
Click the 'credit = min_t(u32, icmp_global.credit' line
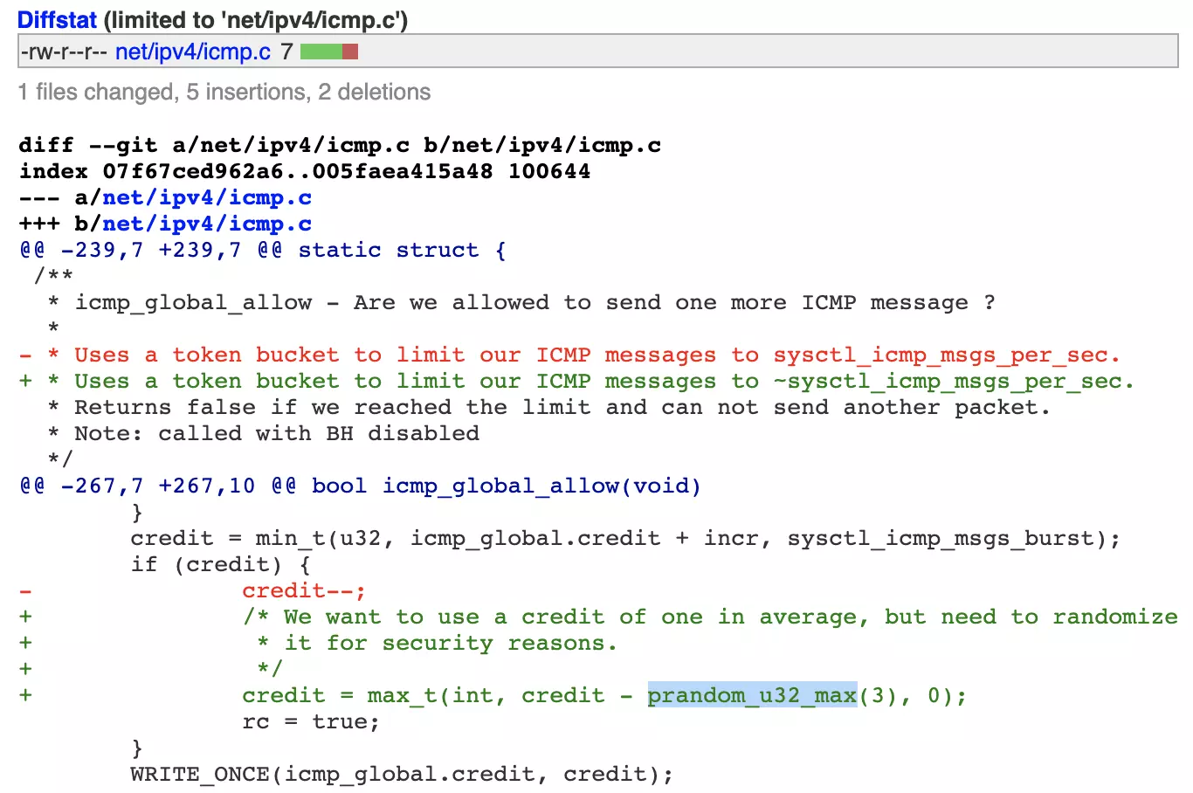click(x=625, y=538)
